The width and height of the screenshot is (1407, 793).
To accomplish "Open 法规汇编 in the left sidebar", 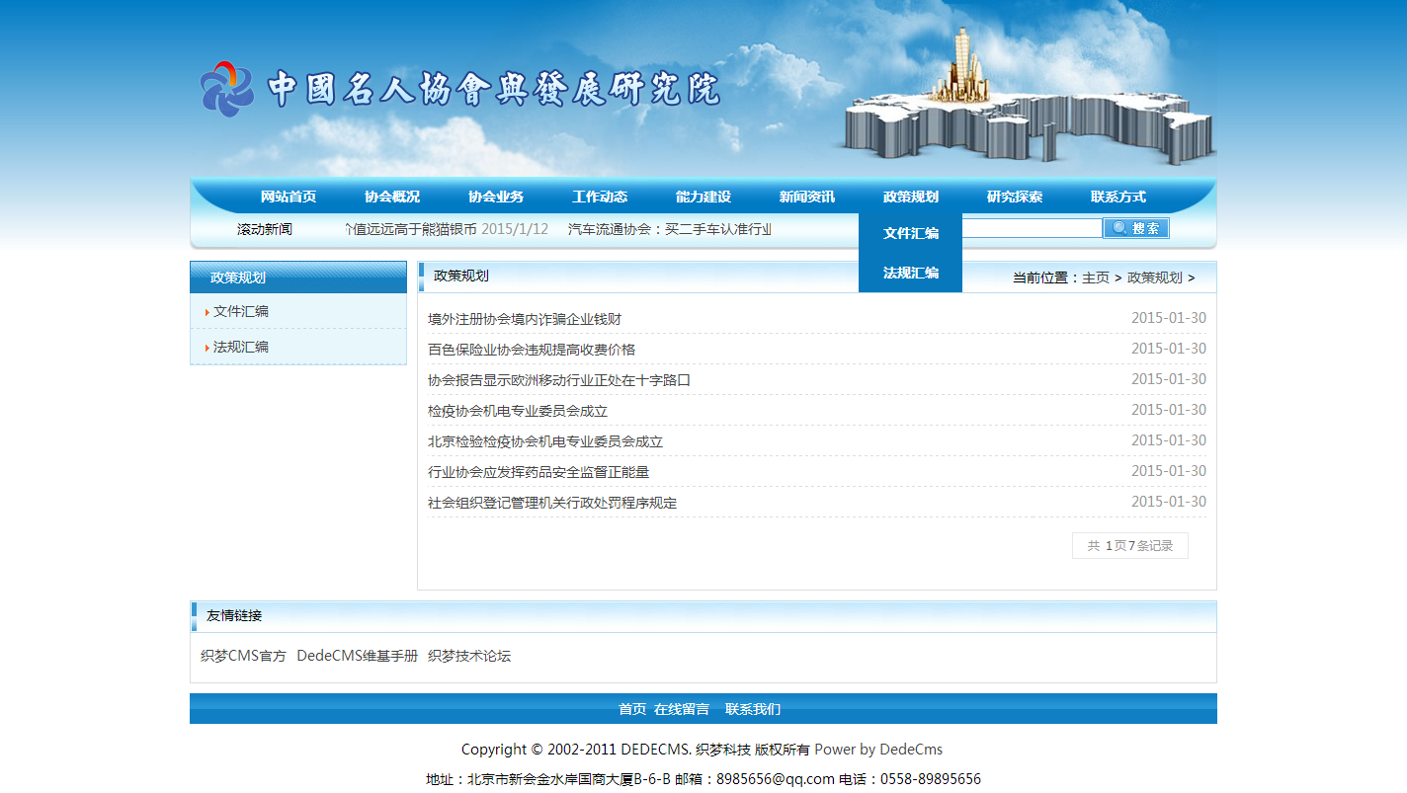I will [241, 347].
